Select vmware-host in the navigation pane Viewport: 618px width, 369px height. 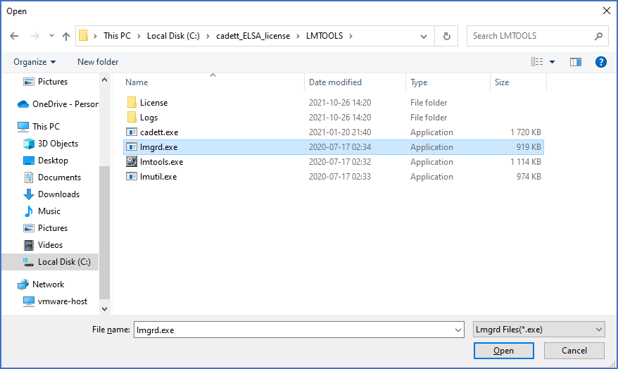point(55,301)
